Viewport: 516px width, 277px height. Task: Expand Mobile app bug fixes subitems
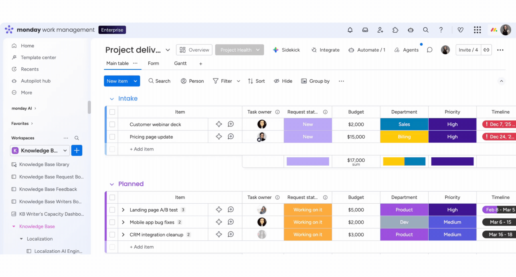click(x=123, y=222)
